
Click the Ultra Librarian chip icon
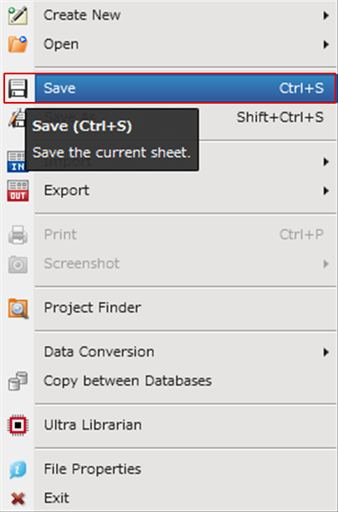pyautogui.click(x=17, y=425)
